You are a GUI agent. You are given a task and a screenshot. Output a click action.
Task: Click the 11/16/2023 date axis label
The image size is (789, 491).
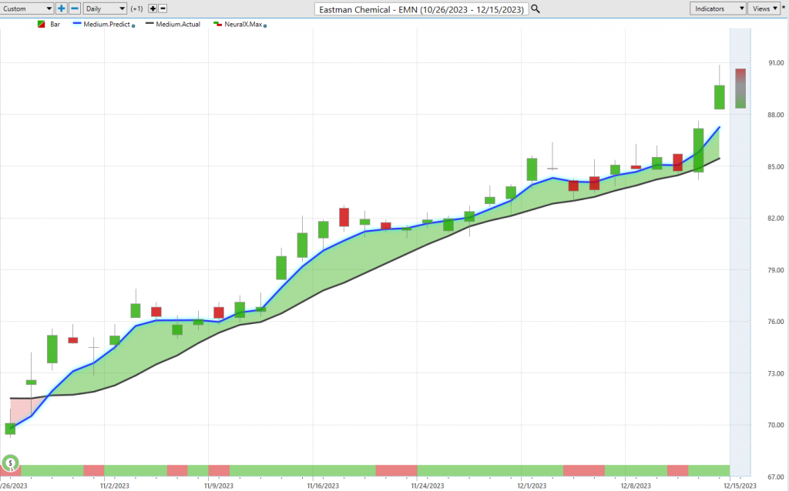pyautogui.click(x=323, y=486)
